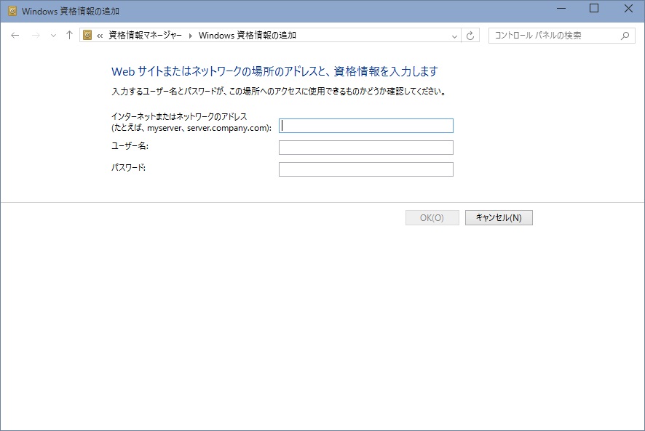Open the recent locations chevron

tap(53, 36)
